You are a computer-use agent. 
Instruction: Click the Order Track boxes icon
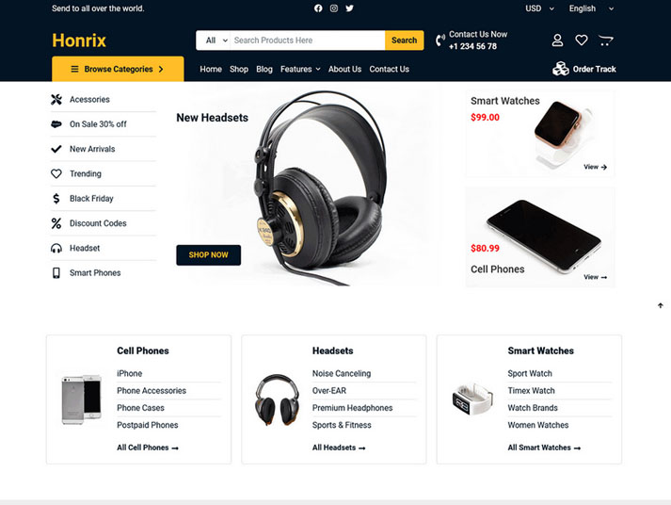tap(561, 69)
